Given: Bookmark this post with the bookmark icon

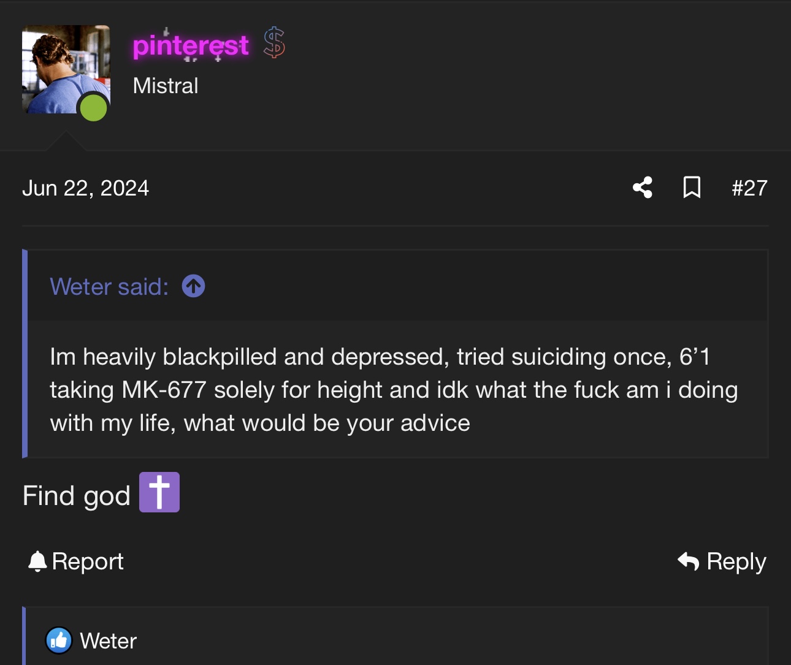Looking at the screenshot, I should (692, 188).
